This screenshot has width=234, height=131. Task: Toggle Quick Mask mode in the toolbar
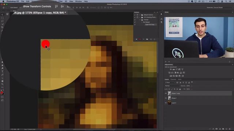pyautogui.click(x=2, y=97)
